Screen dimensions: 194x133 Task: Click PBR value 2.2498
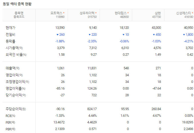pyautogui.click(x=188, y=129)
